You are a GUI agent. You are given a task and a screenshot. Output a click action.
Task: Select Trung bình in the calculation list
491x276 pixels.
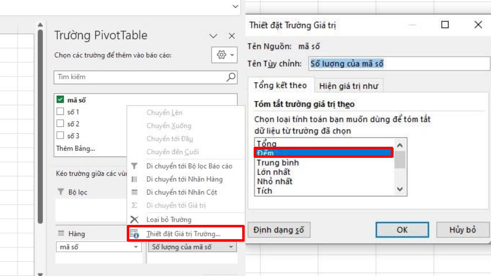pos(324,162)
